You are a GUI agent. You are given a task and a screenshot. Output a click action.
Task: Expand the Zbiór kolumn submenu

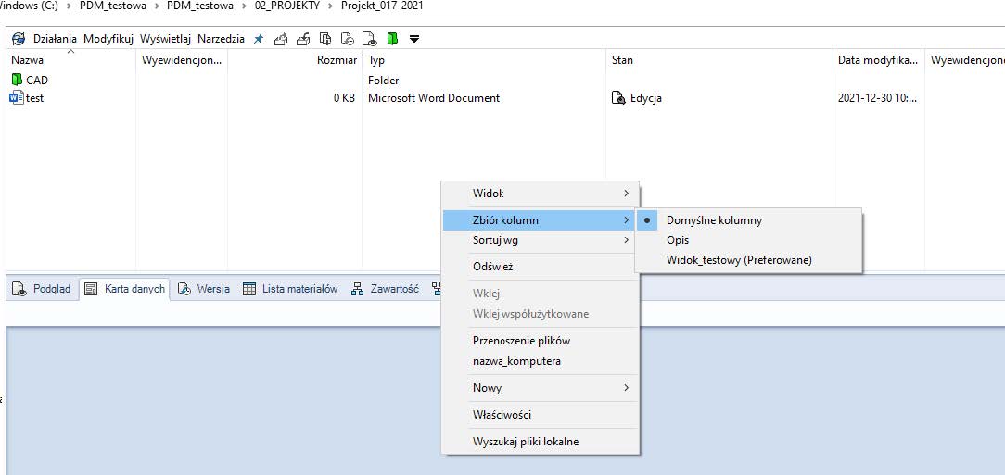pos(541,220)
